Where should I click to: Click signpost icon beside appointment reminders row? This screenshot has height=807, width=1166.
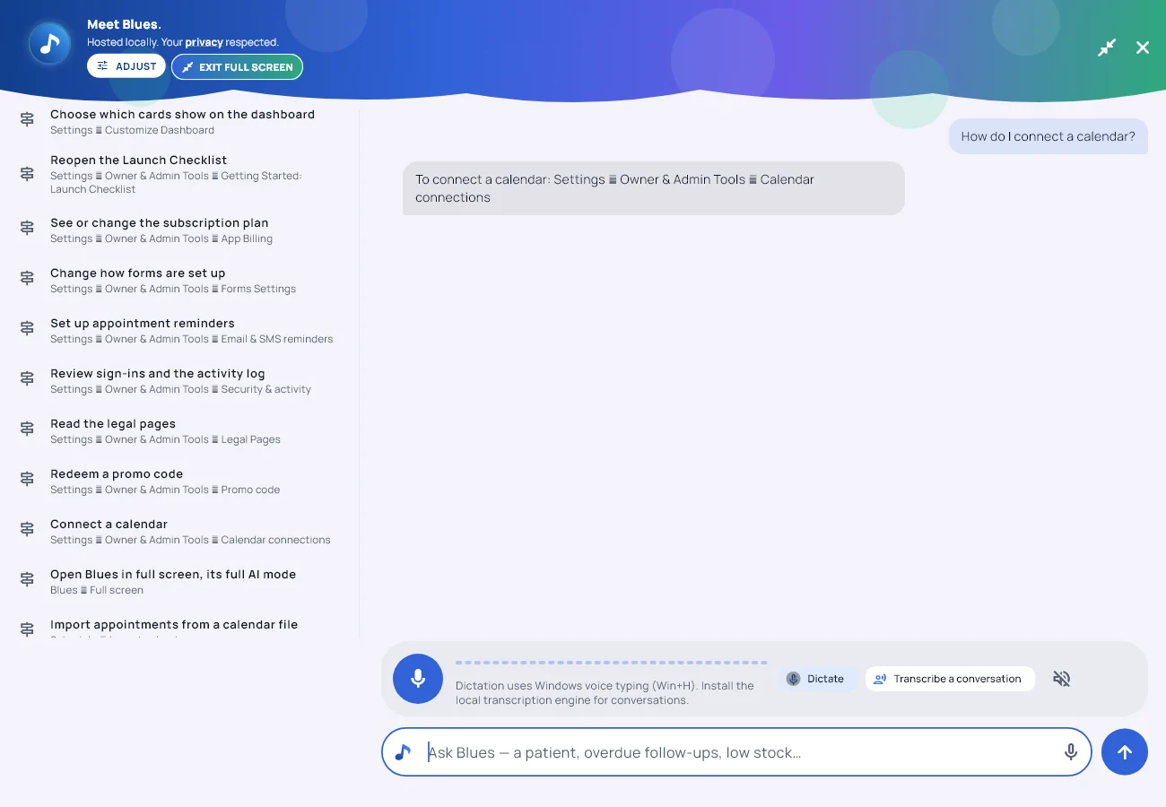pos(27,329)
